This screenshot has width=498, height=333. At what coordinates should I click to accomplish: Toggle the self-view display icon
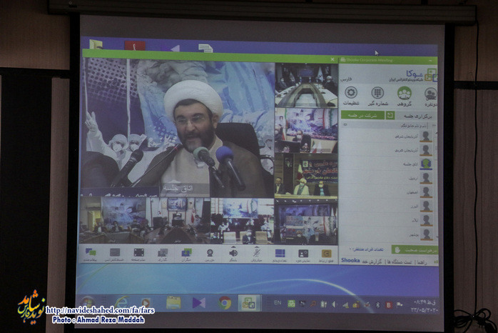(303, 253)
